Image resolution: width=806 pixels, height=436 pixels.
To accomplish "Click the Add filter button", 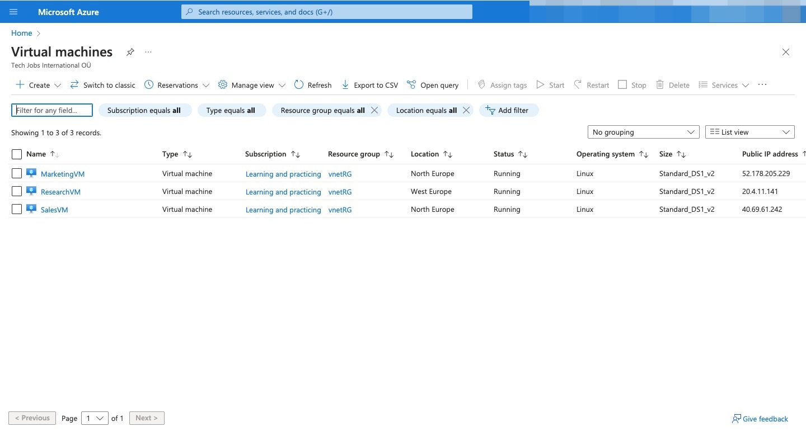I will [508, 110].
